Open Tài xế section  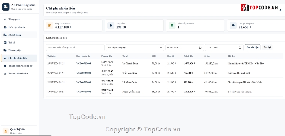coord(19,43)
